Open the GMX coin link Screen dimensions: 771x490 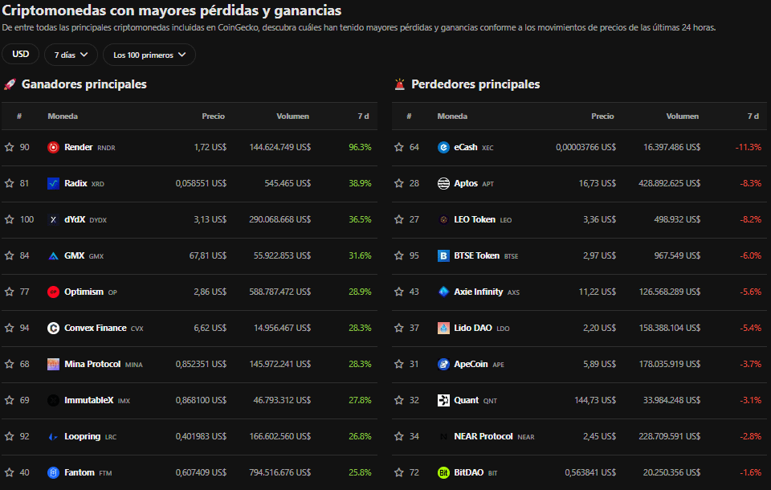click(84, 255)
